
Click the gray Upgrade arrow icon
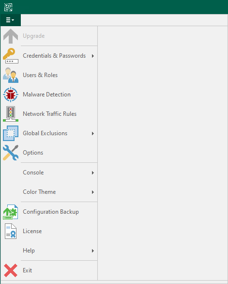(11, 36)
